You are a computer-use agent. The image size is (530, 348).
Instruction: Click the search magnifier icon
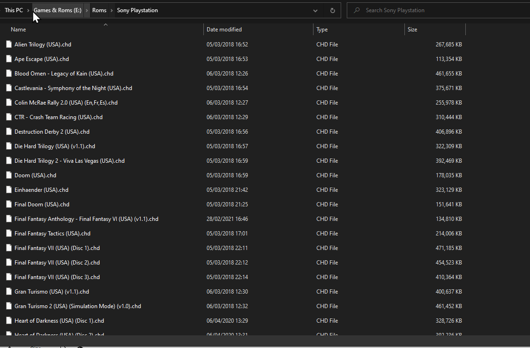point(357,10)
